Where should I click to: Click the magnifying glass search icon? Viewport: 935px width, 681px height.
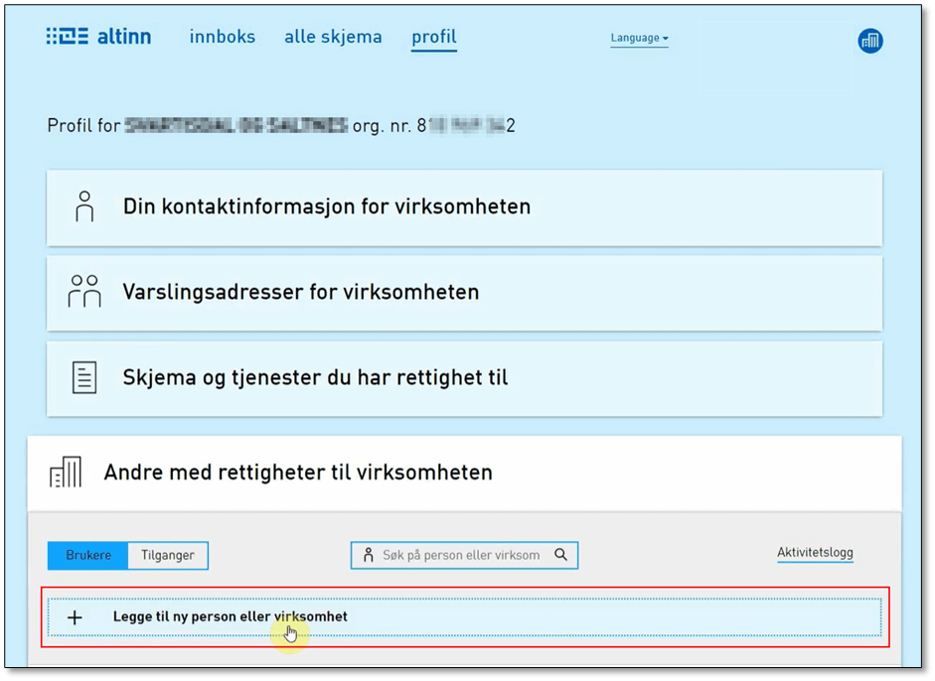(x=560, y=555)
